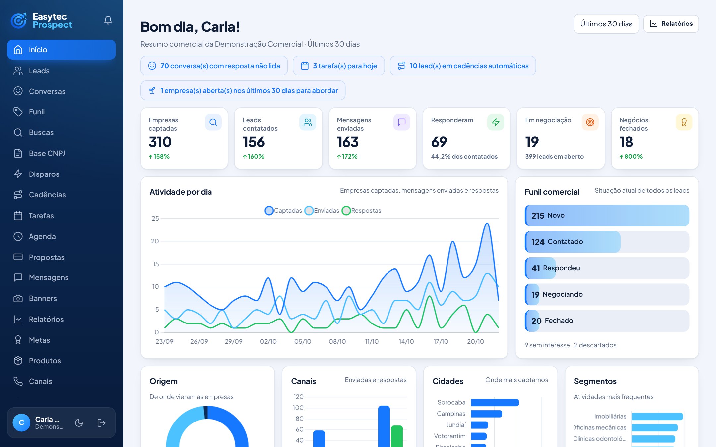Click the Metas award icon in sidebar
This screenshot has height=447, width=716.
click(x=18, y=340)
